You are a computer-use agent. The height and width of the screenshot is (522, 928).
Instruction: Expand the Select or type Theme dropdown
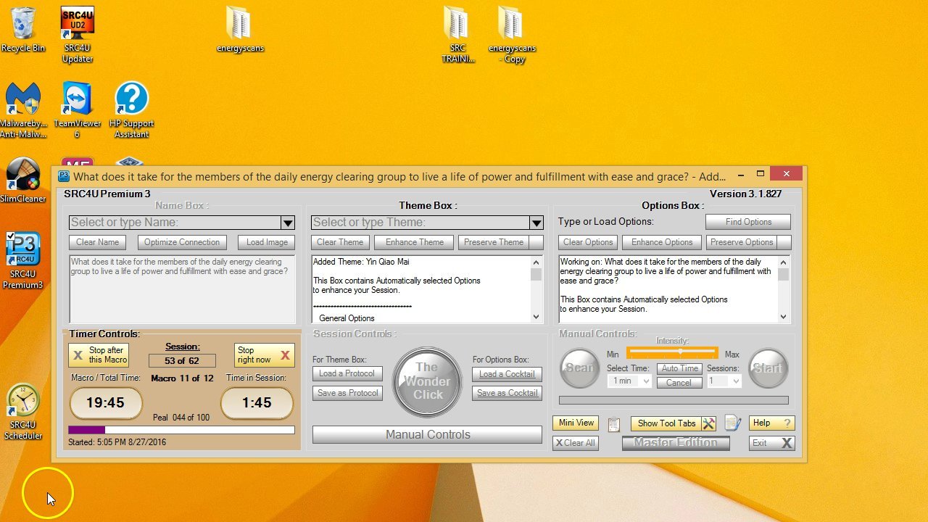536,223
